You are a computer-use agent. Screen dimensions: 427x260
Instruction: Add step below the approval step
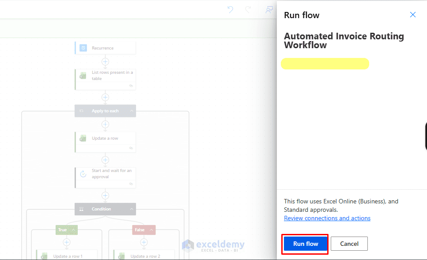pos(106,195)
